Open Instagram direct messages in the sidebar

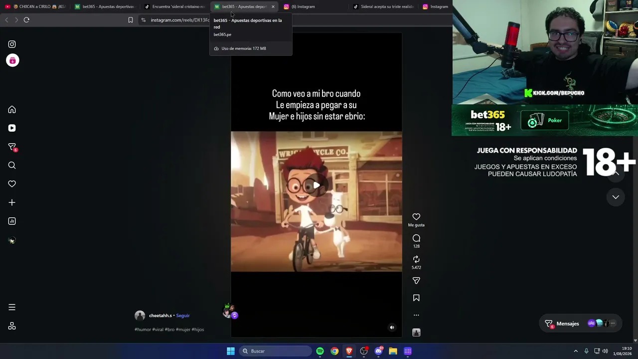pos(12,147)
